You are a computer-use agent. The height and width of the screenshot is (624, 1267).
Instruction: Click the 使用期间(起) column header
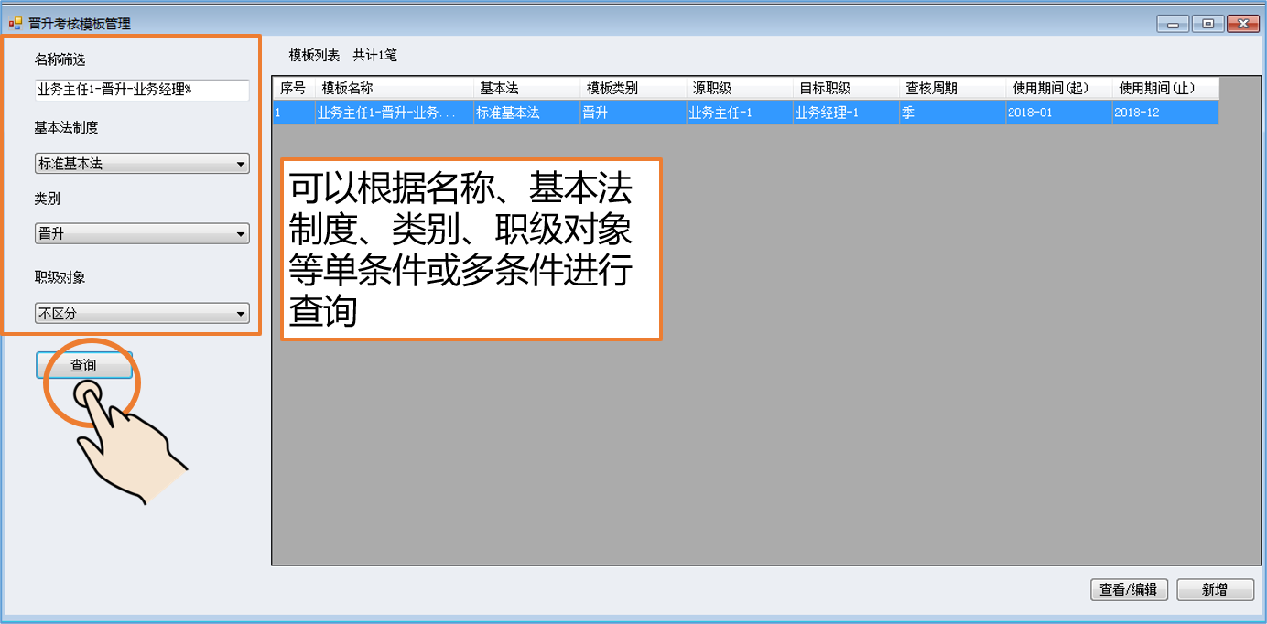point(1057,89)
